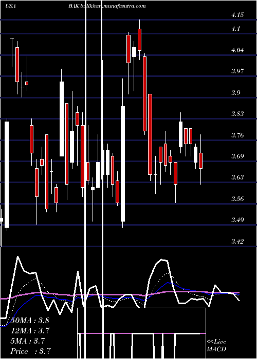Click the 5MA : 3.7 readout
Image resolution: width=257 pixels, height=359 pixels.
28,341
